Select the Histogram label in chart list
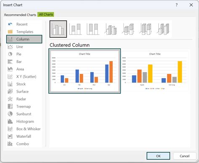The image size is (199, 163). 25,121
